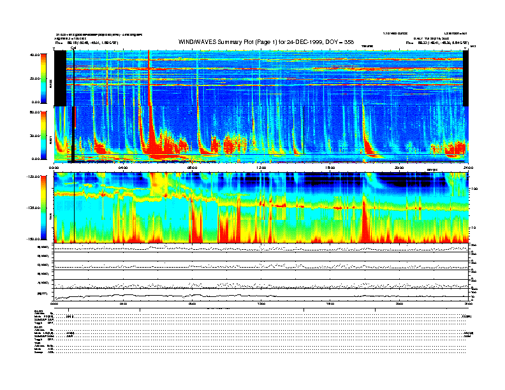Click the 20:00 label on the bottom time axis

tap(399, 303)
